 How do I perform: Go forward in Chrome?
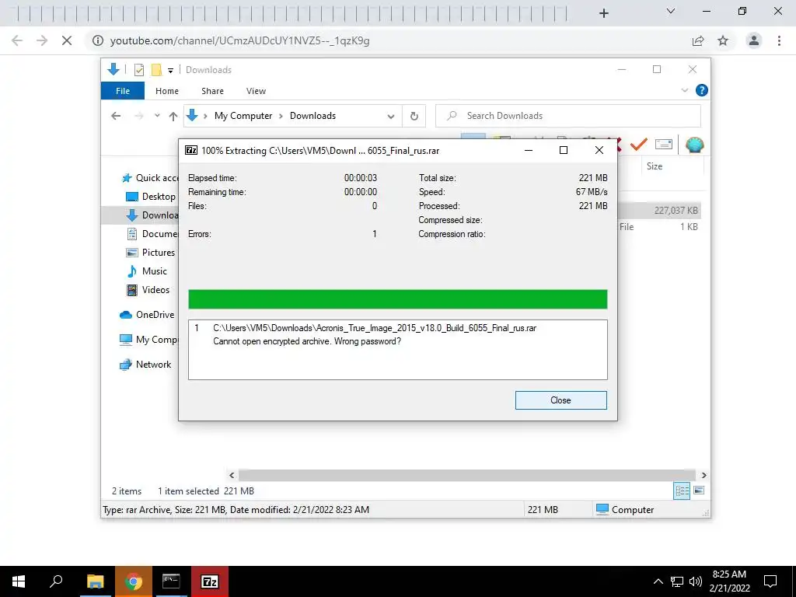[42, 40]
